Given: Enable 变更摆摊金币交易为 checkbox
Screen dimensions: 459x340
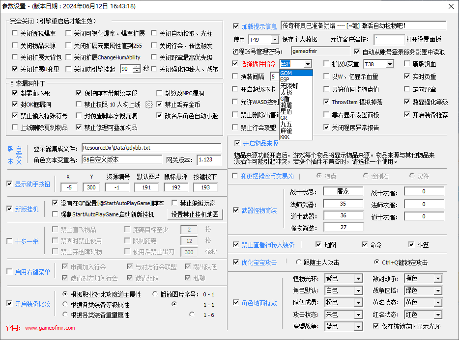Looking at the screenshot, I should tap(235, 176).
